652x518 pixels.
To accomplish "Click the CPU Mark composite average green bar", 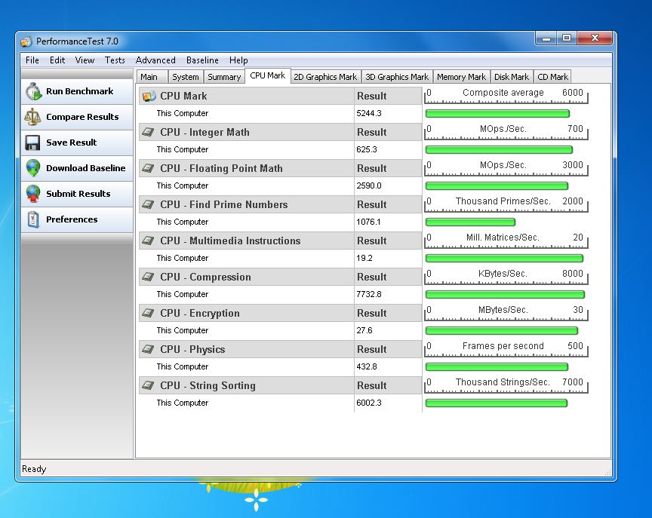I will click(497, 113).
